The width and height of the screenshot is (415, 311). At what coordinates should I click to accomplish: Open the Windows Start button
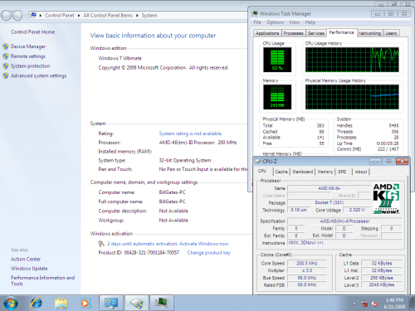11,303
